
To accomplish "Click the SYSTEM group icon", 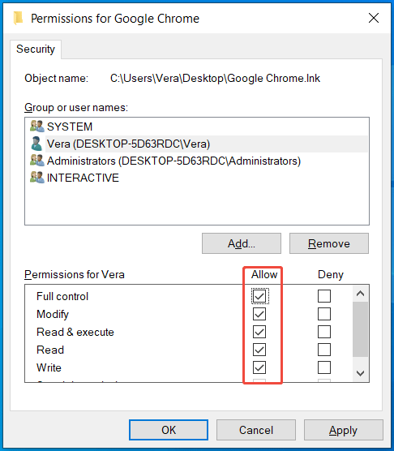I will coord(37,127).
